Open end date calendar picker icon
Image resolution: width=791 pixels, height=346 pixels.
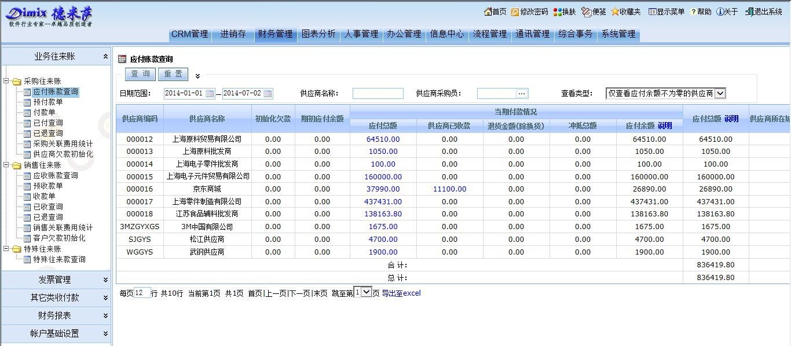(x=268, y=94)
